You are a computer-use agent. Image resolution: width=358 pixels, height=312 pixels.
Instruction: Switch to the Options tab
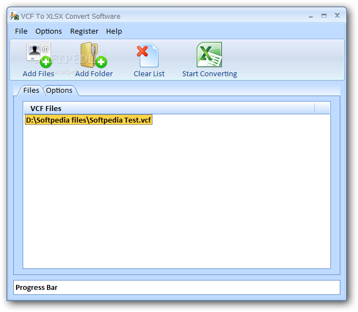pyautogui.click(x=59, y=91)
